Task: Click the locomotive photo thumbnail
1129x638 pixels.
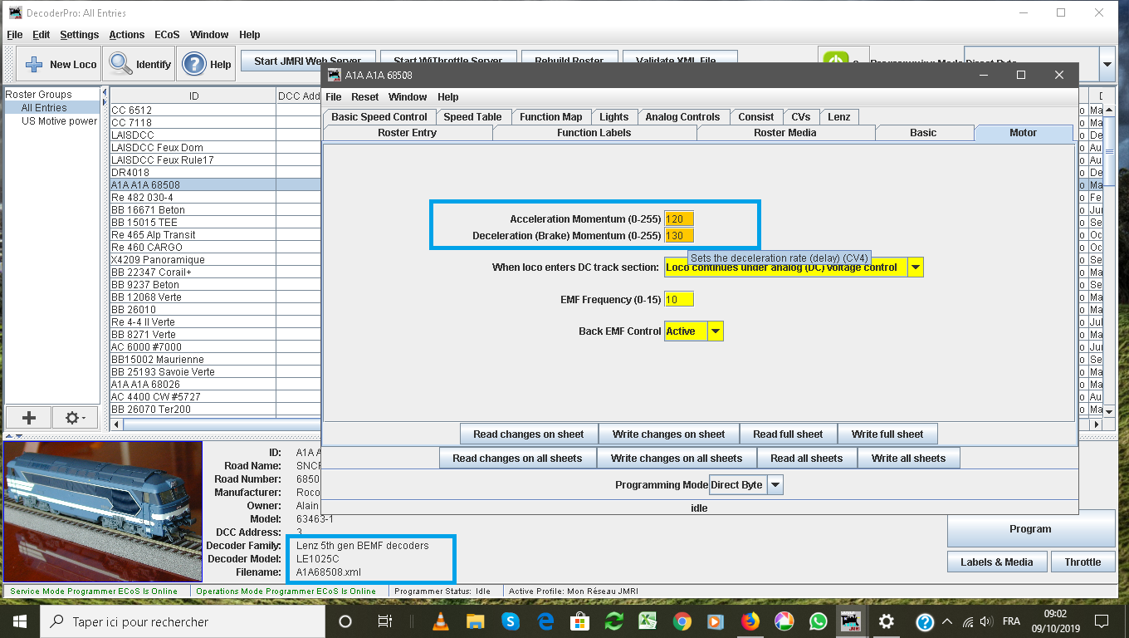Action: pos(103,511)
